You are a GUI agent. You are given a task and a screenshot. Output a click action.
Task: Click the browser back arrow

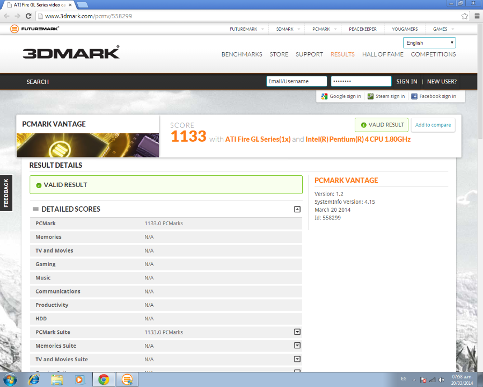(x=7, y=16)
